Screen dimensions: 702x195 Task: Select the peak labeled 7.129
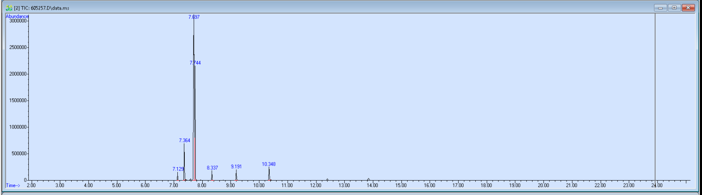178,169
